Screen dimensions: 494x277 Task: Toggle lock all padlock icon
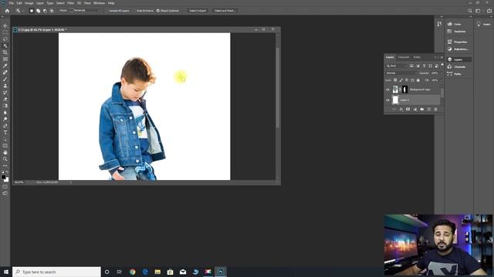click(418, 80)
